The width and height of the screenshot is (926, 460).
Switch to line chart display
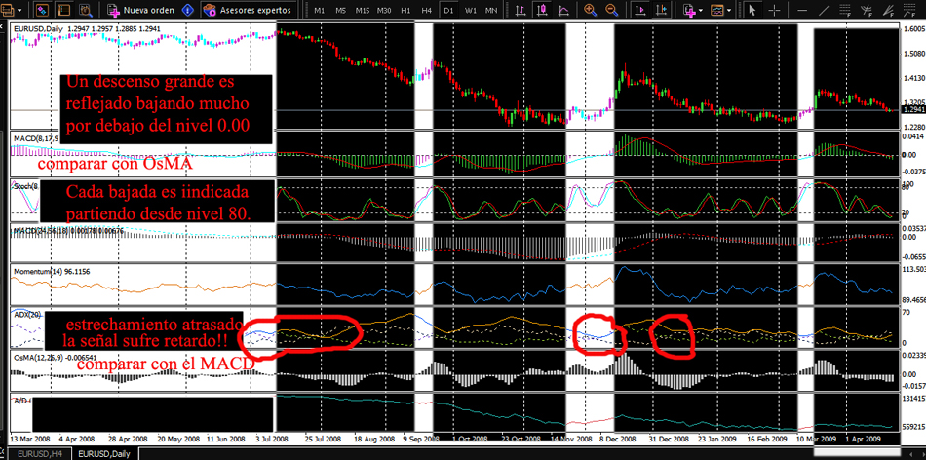564,10
